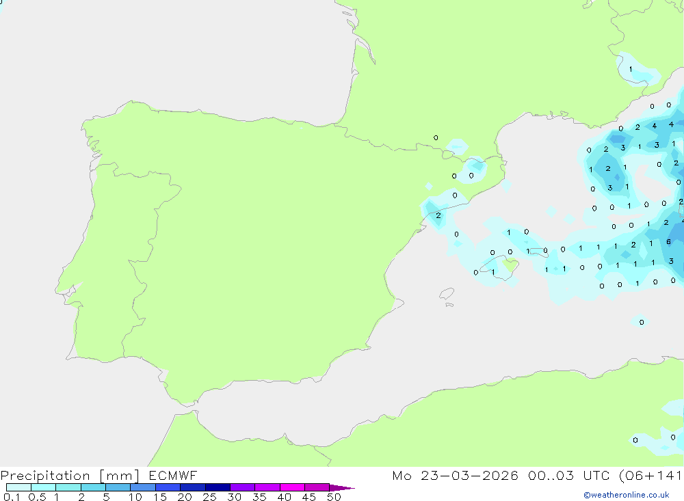Viewport: 684px width, 501px height.
Task: Click the legend label '20'
Action: click(185, 497)
